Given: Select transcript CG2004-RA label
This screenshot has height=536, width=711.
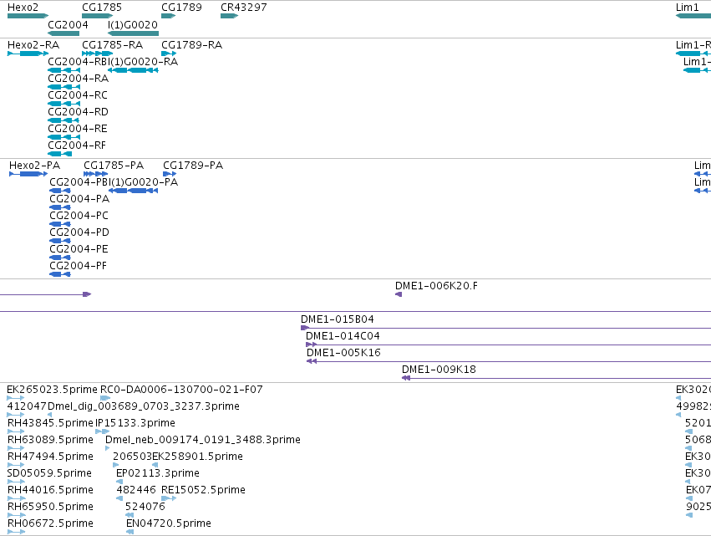Looking at the screenshot, I should tap(78, 79).
